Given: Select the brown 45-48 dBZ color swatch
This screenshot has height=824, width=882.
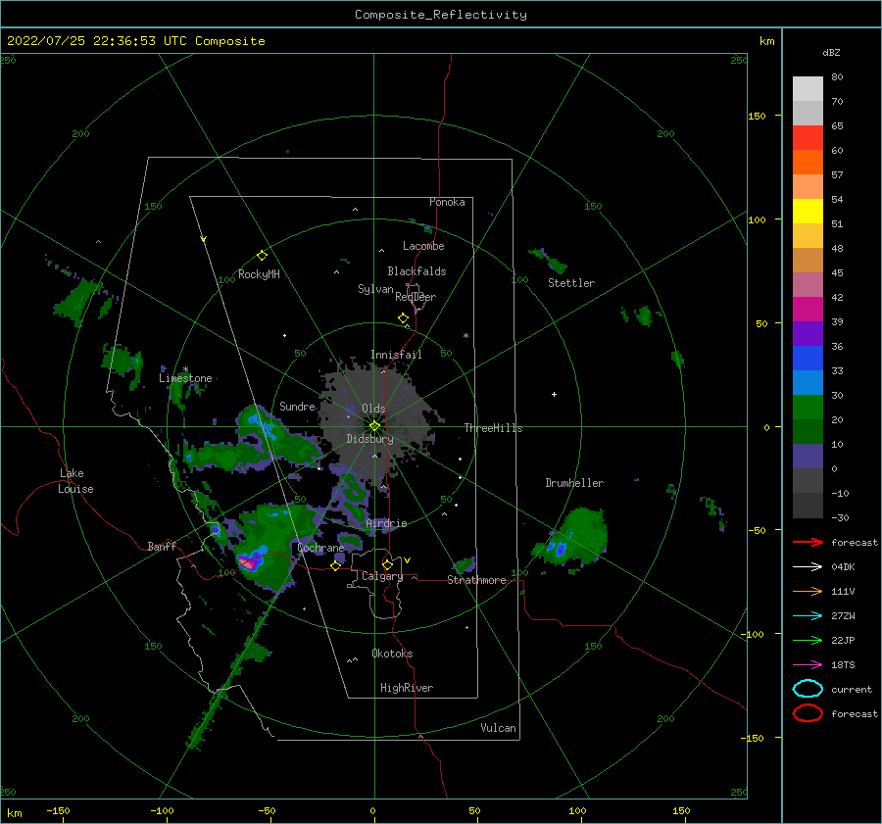Looking at the screenshot, I should (x=808, y=261).
